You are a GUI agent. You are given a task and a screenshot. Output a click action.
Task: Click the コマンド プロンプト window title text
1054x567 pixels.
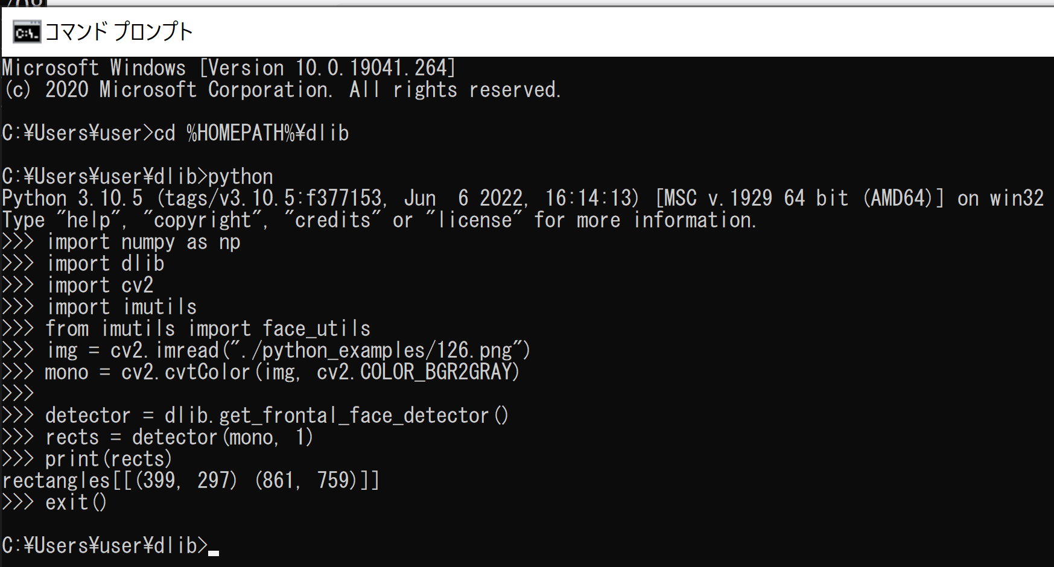pyautogui.click(x=119, y=31)
